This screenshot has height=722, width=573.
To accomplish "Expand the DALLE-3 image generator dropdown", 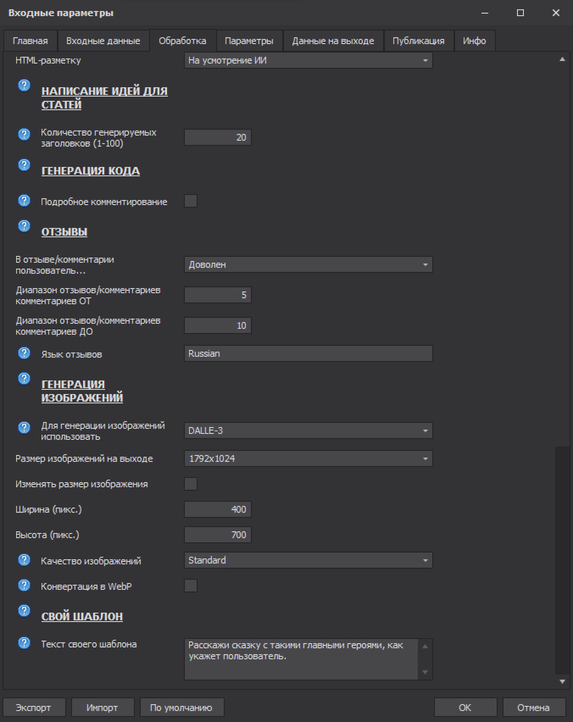I will coord(308,430).
